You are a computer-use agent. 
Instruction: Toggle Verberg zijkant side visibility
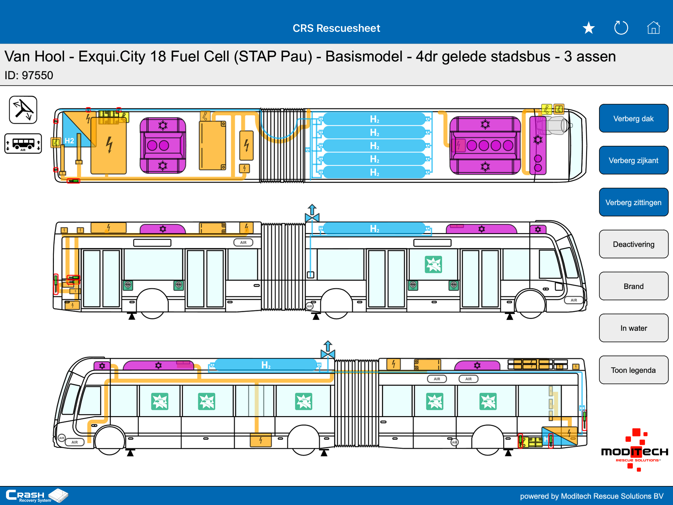[x=633, y=160]
